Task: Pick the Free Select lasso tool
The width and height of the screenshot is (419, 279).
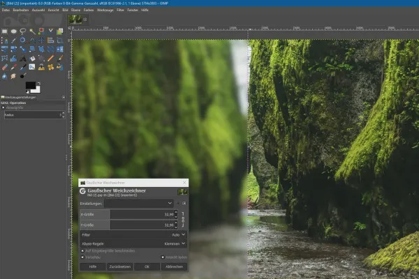Action: coord(24,31)
